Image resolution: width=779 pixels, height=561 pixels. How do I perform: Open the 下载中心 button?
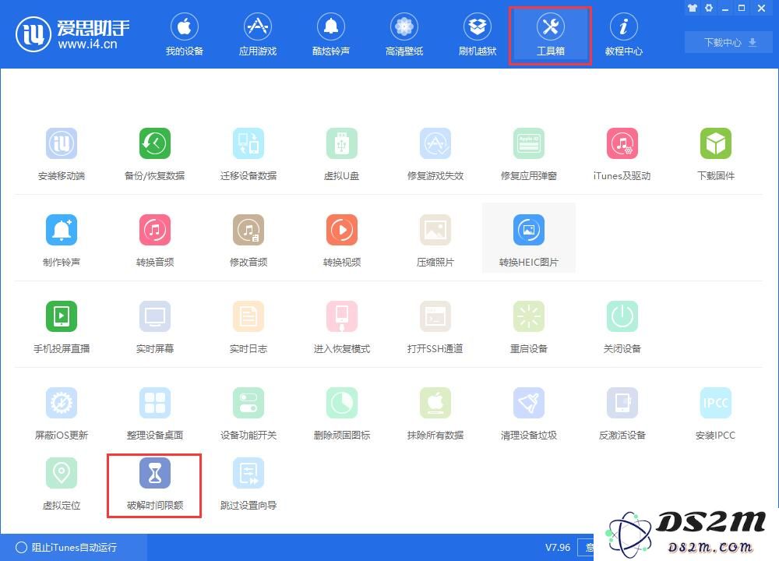point(729,42)
